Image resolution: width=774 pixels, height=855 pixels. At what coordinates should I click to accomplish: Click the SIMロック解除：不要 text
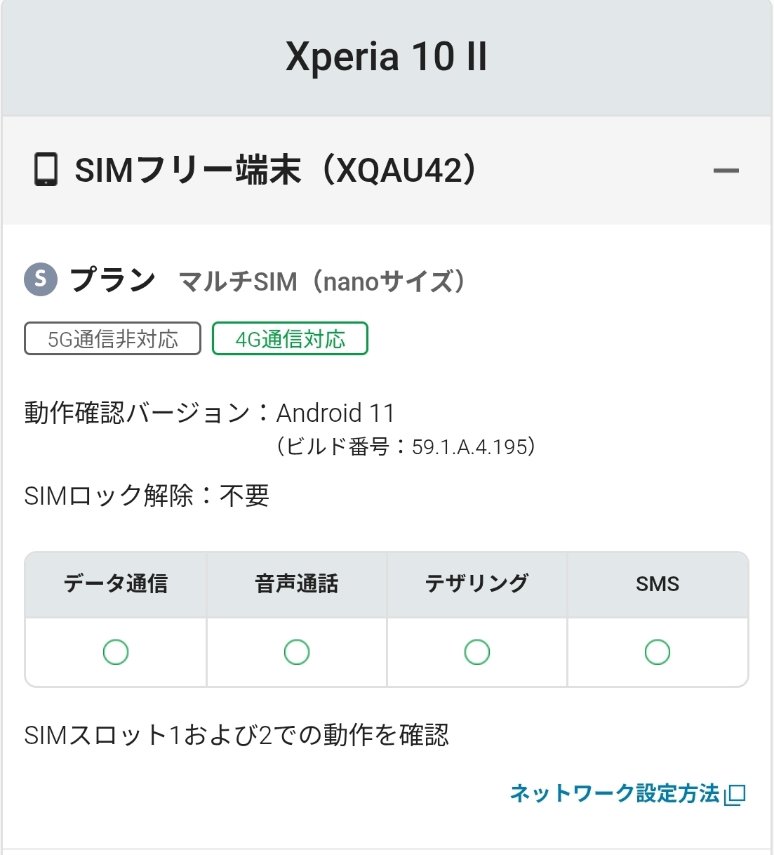147,496
